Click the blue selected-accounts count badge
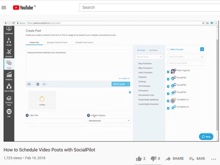Screen dimensions: 220x165 (202, 49)
